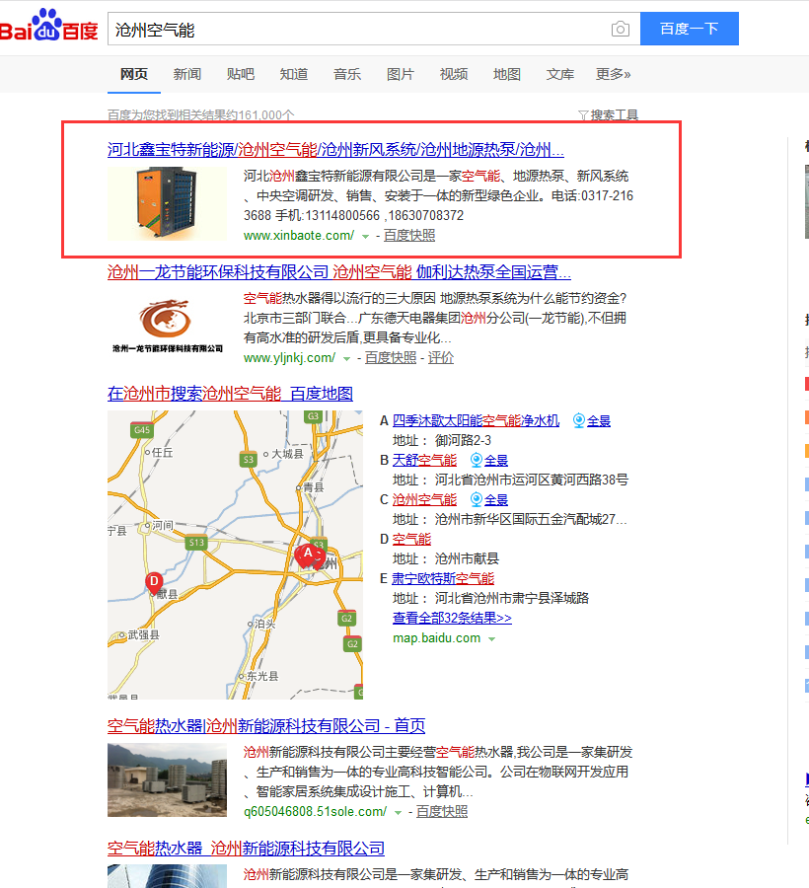Open the 沧州一龙节能环保科技有限公司 result title

[339, 272]
